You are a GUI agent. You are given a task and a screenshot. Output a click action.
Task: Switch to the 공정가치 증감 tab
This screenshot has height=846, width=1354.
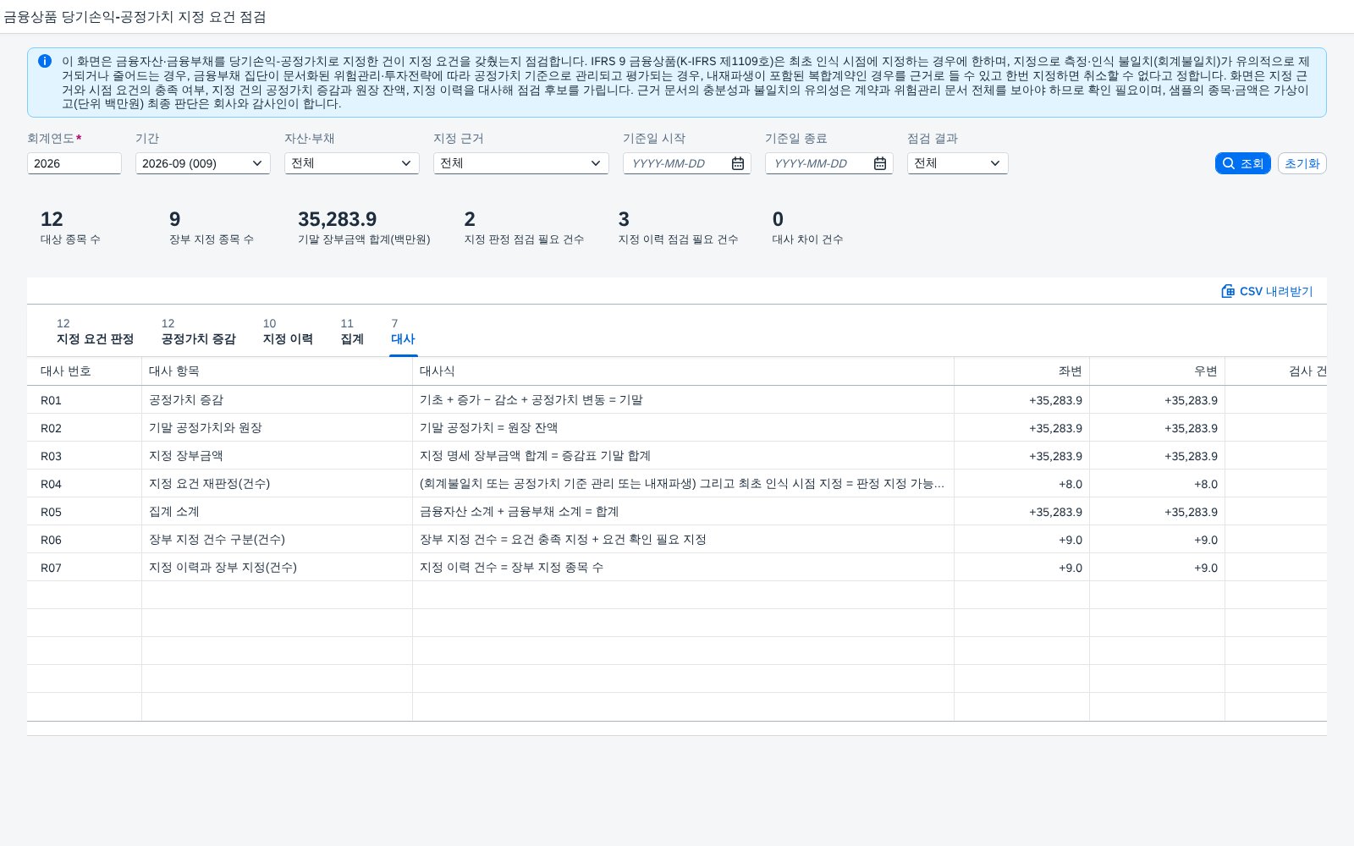point(198,332)
